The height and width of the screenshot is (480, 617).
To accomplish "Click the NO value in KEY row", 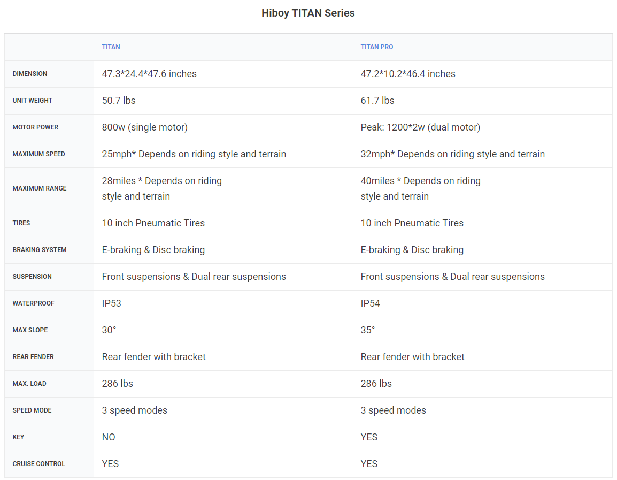I will point(109,437).
